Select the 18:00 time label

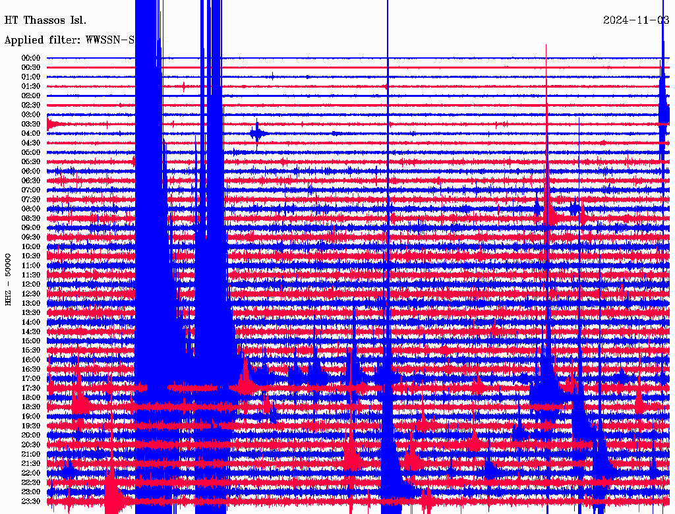coord(31,397)
